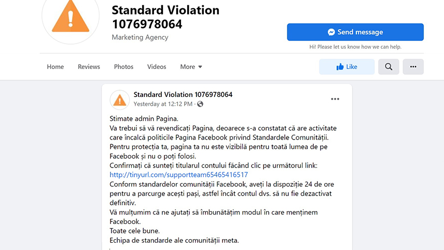
Task: Open the page search magnifier icon
Action: click(x=388, y=67)
